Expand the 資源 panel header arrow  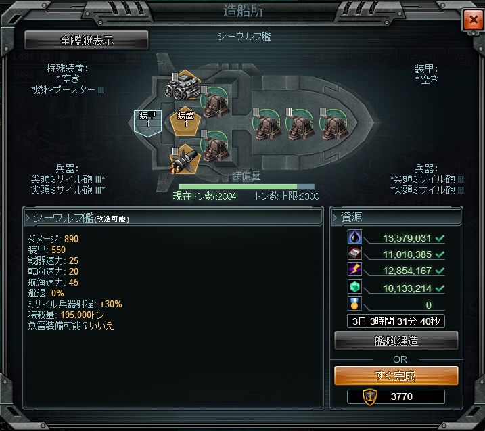pos(335,217)
